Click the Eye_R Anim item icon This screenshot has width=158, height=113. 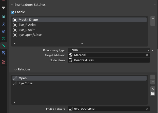(15, 25)
